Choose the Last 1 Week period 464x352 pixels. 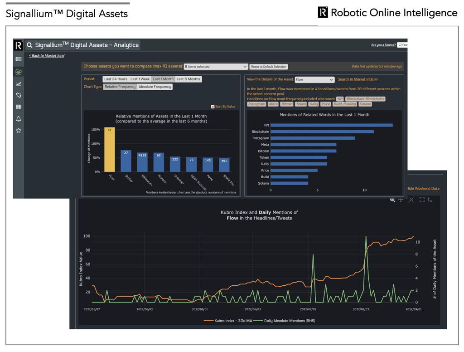point(140,79)
